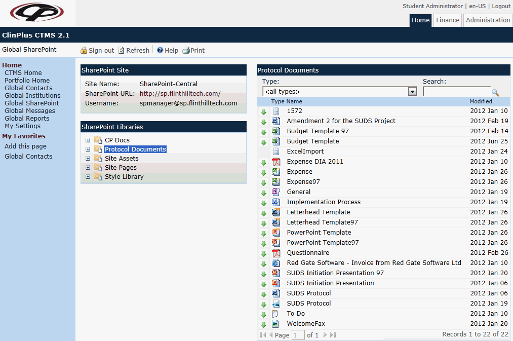The image size is (513, 341).
Task: Expand the Style Library tree node
Action: tap(88, 177)
